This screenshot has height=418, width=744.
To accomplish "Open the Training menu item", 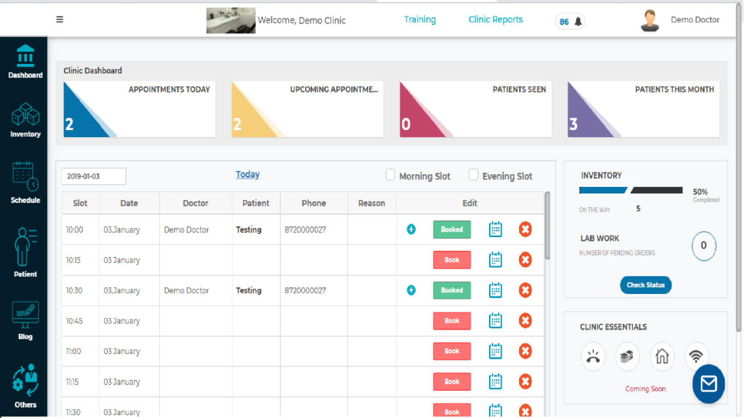I will [420, 20].
